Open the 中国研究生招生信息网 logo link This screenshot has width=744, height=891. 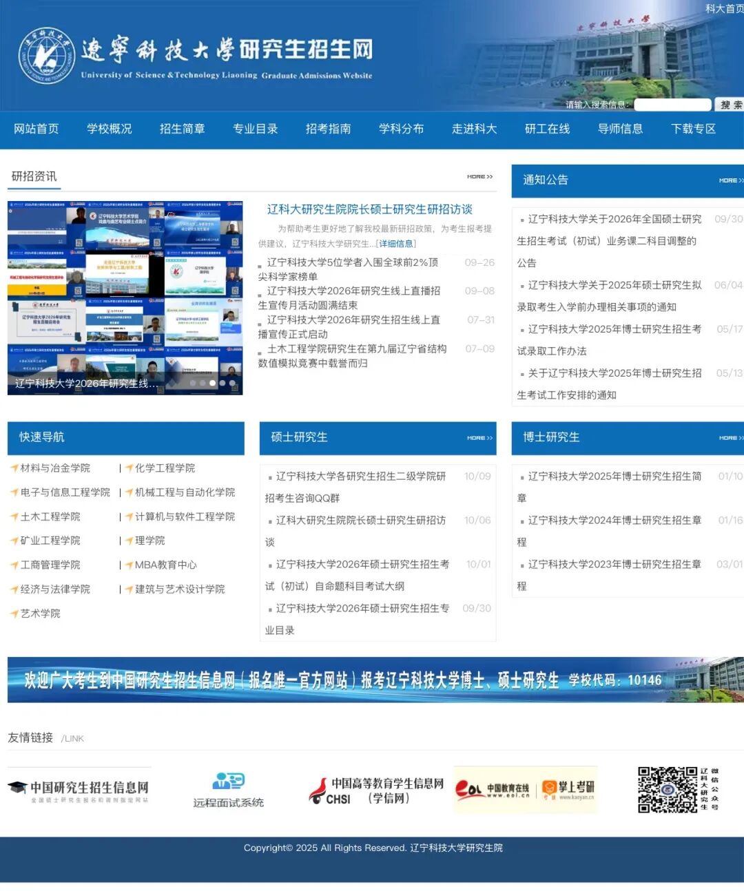click(x=79, y=790)
